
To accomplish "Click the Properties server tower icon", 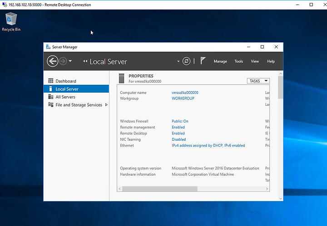I will pyautogui.click(x=121, y=79).
